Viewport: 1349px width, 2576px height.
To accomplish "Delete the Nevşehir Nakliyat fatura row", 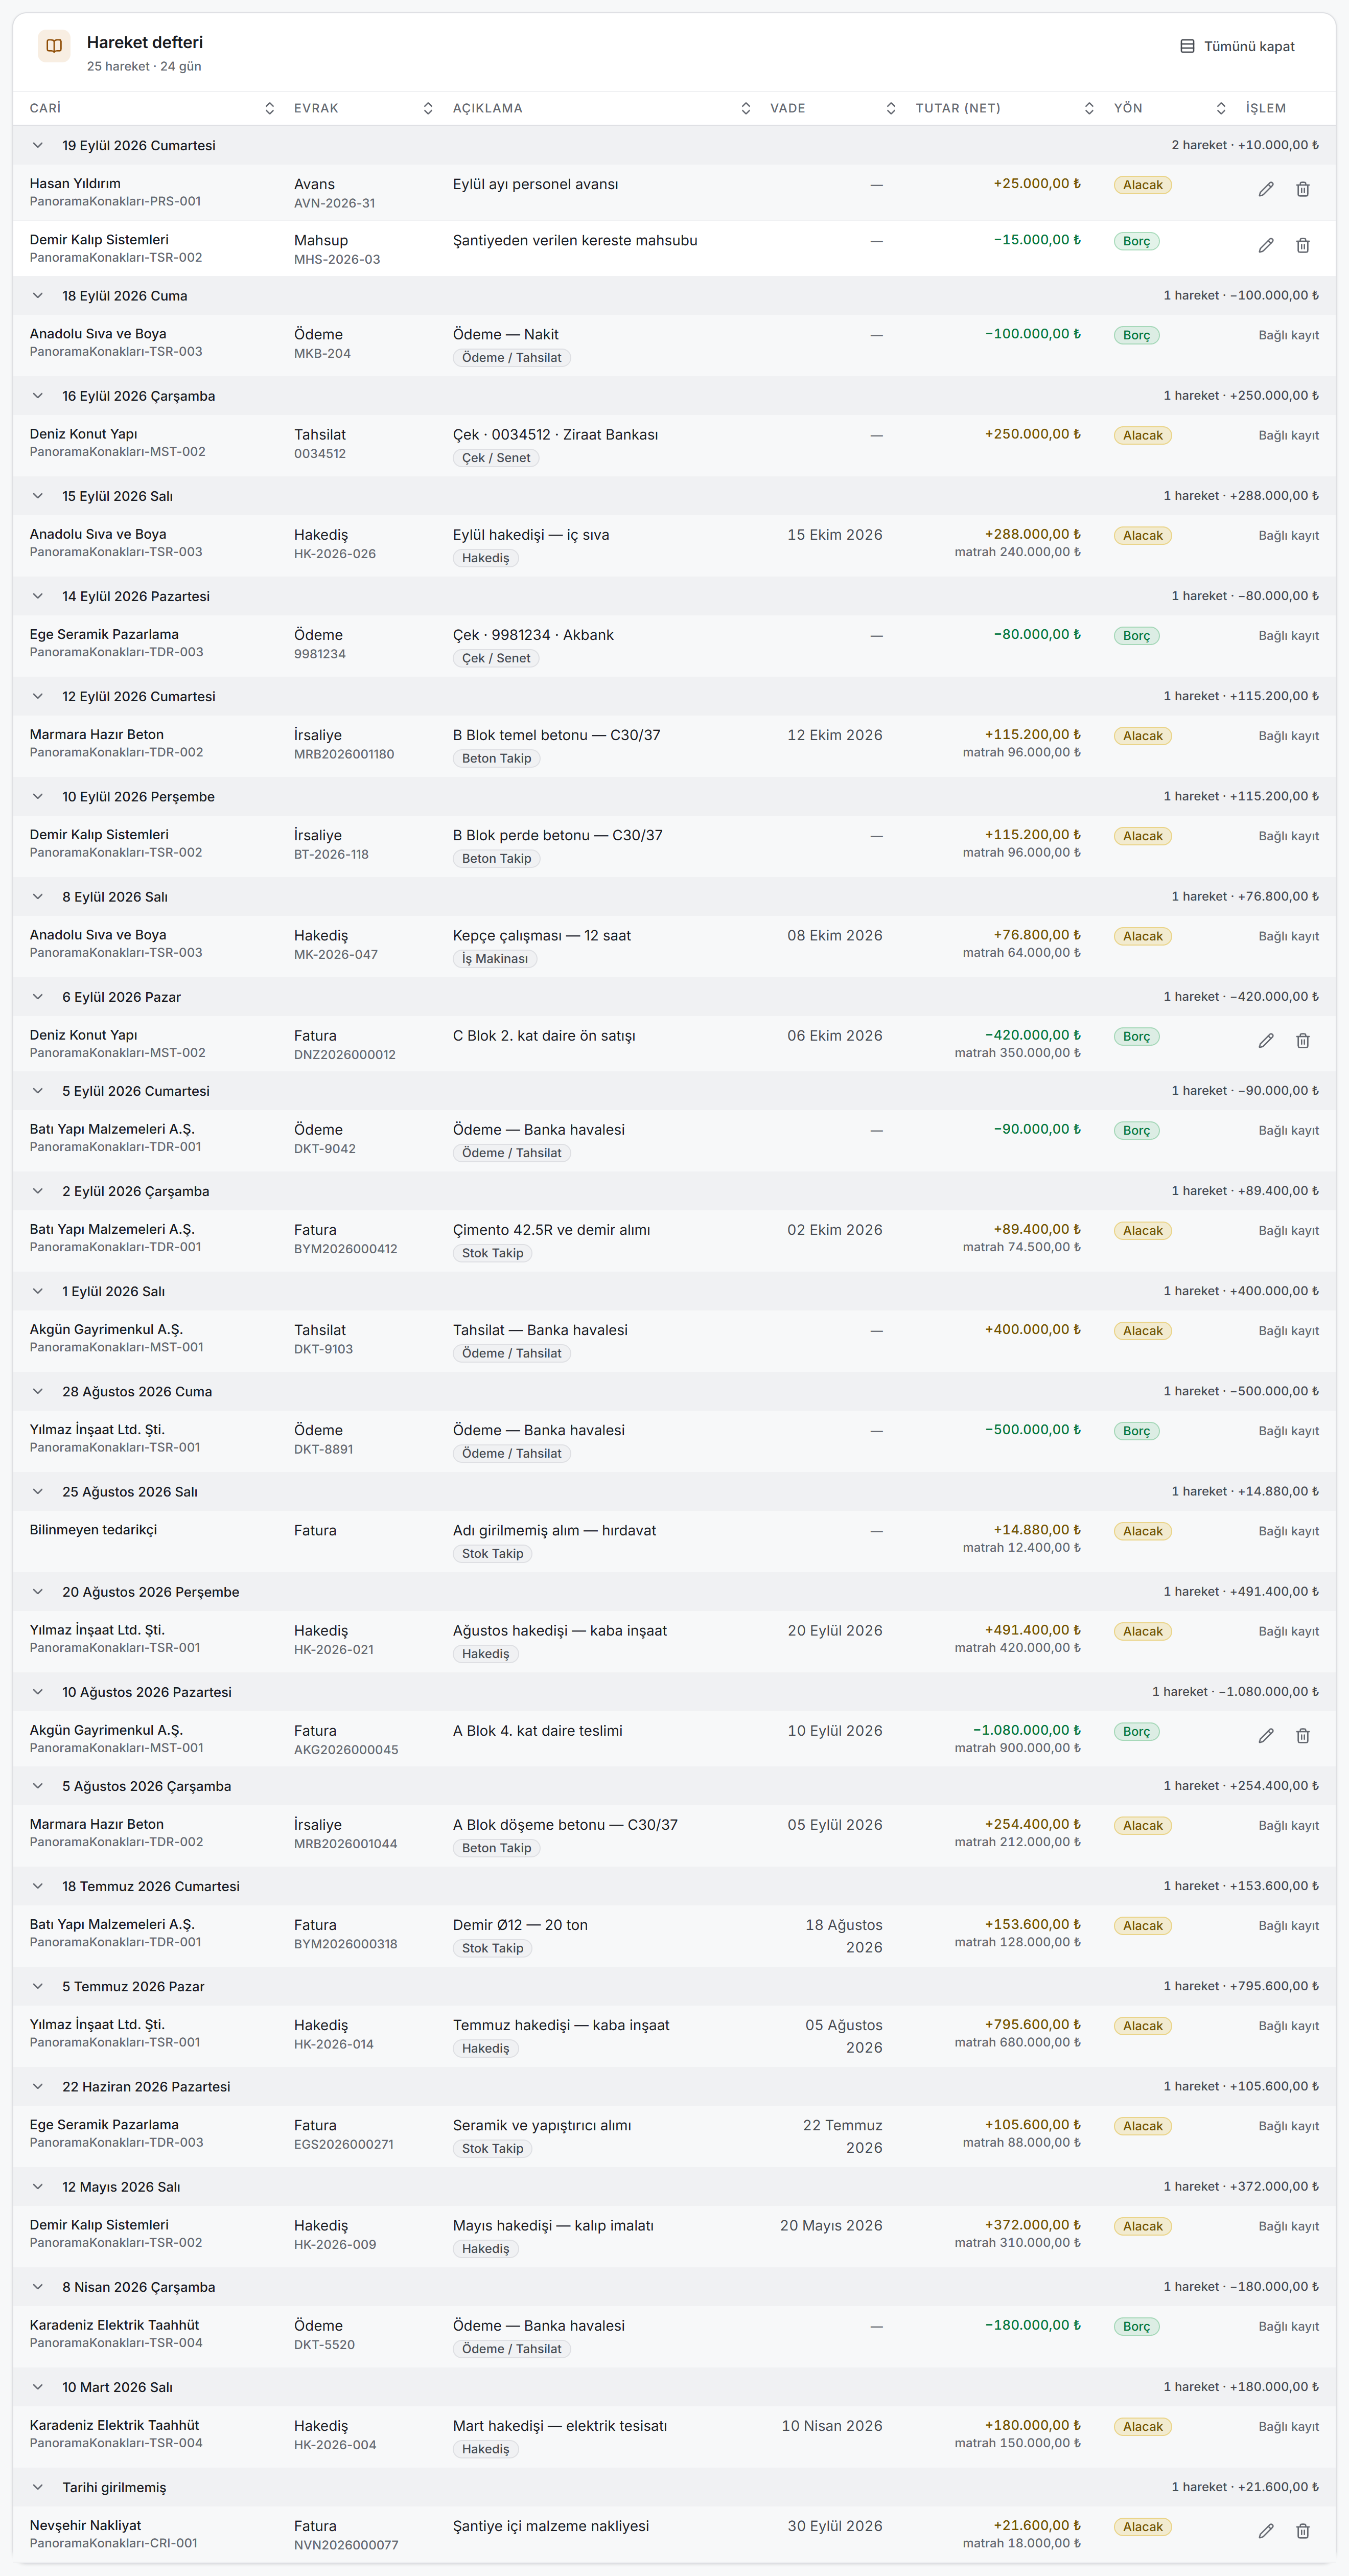I will [x=1302, y=2531].
